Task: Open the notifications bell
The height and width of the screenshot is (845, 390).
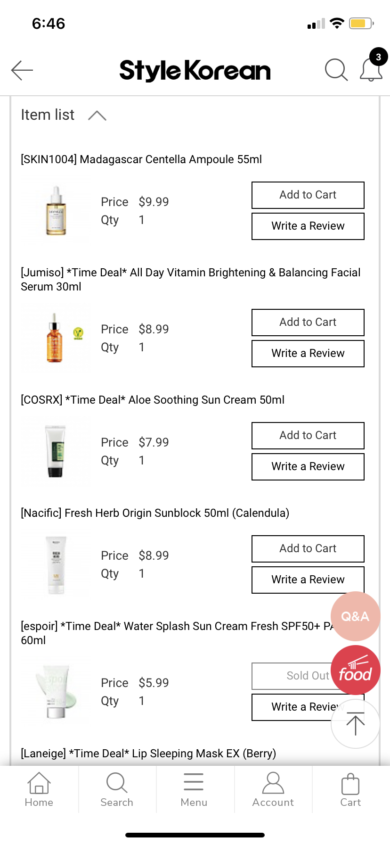Action: pyautogui.click(x=371, y=70)
